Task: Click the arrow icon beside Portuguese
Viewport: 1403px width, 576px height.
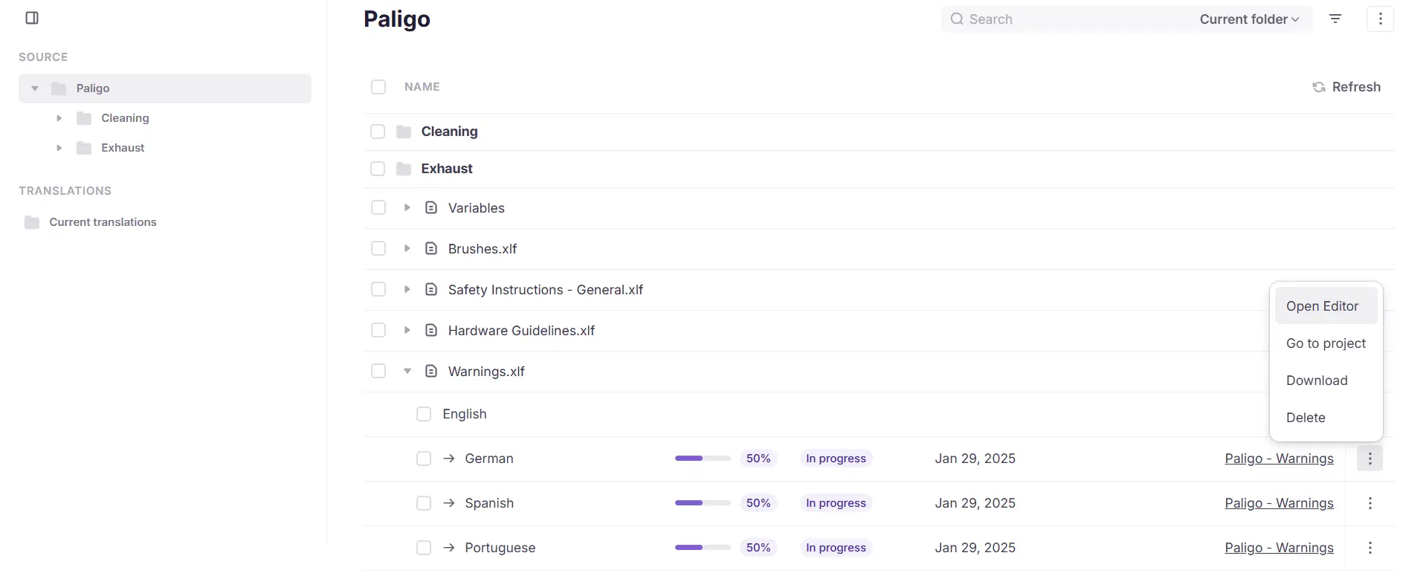Action: (448, 548)
